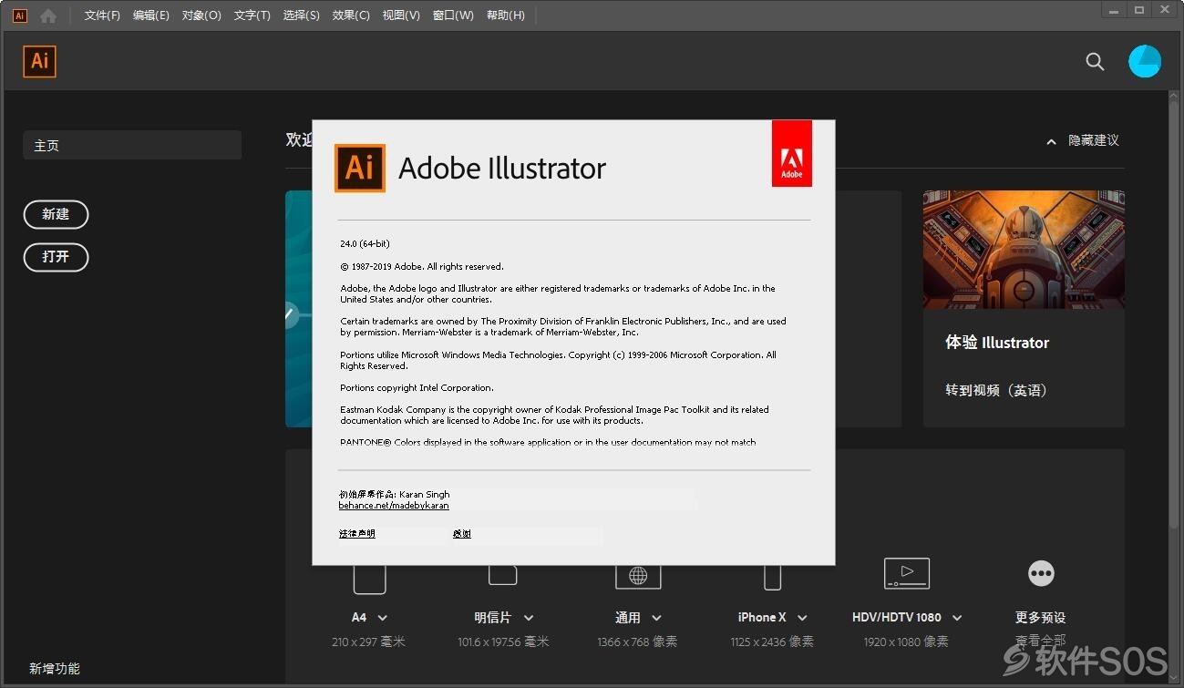Open 编辑(E) menu
Image resolution: width=1184 pixels, height=688 pixels.
coord(151,15)
